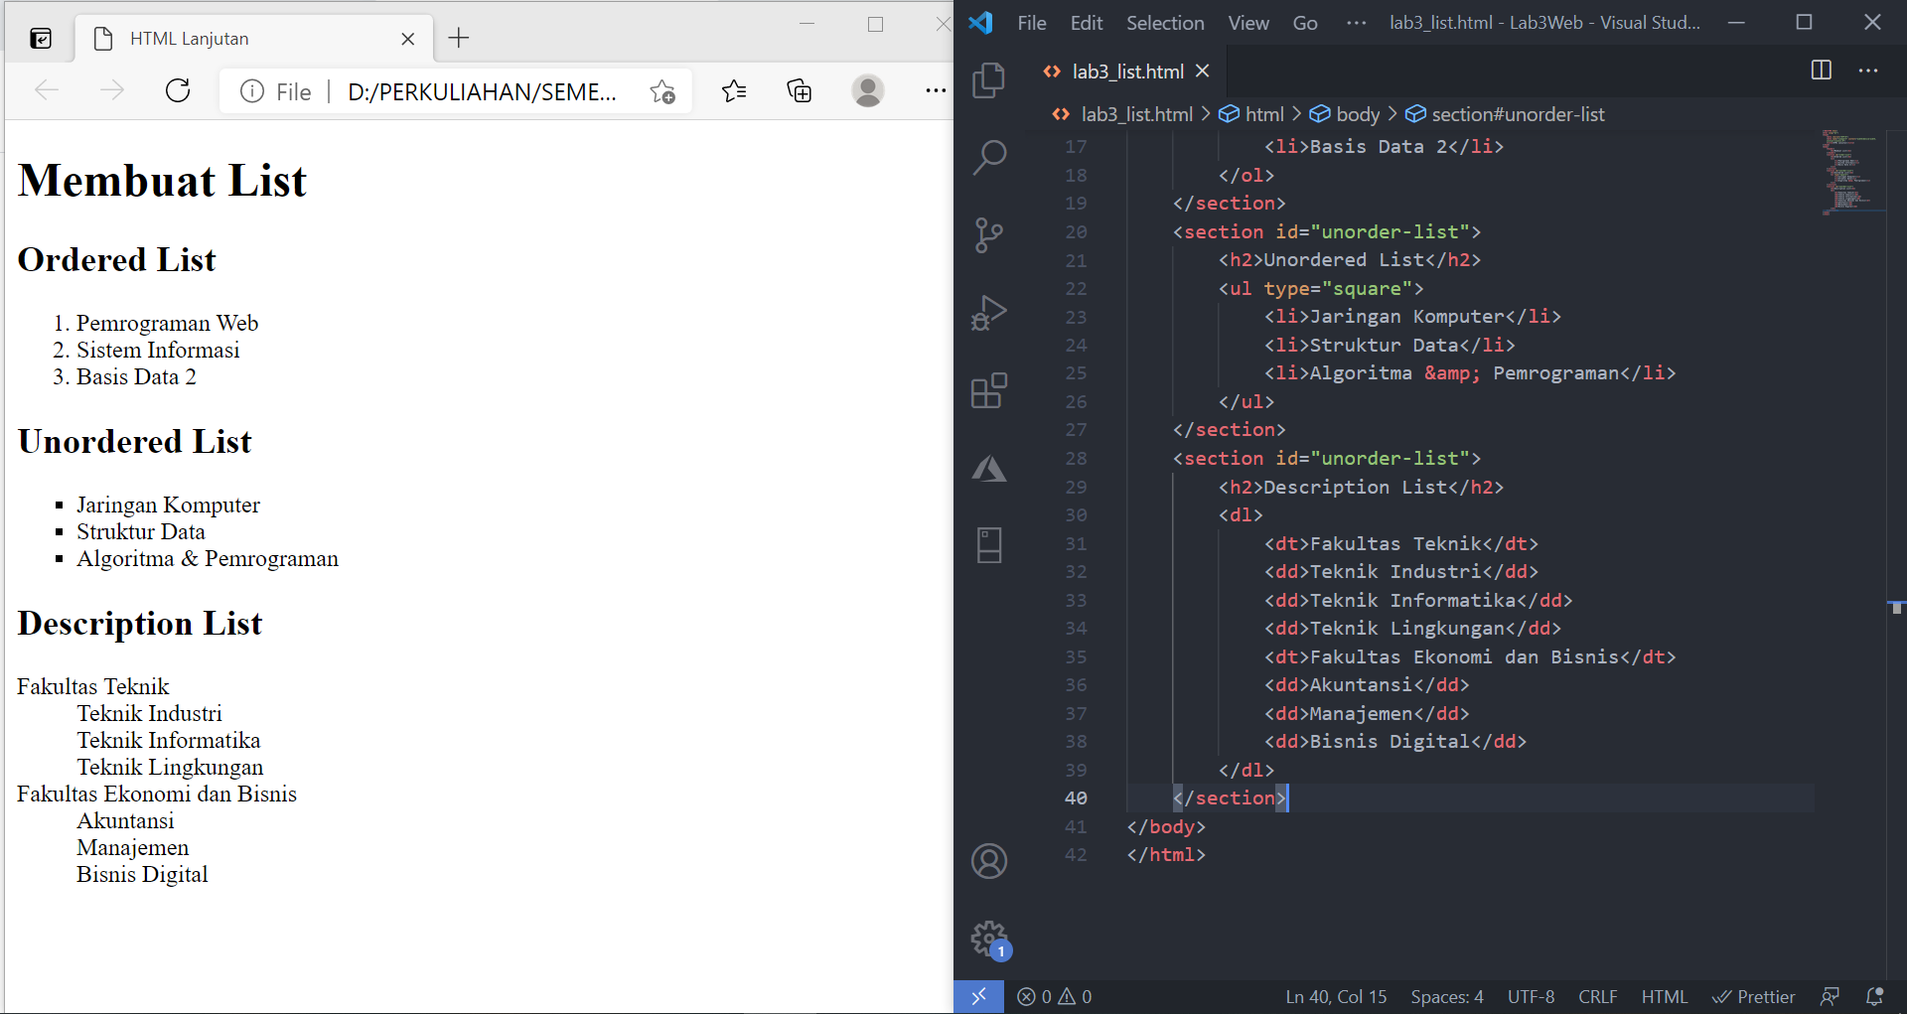Open the Selection menu
The image size is (1907, 1014).
click(x=1165, y=23)
